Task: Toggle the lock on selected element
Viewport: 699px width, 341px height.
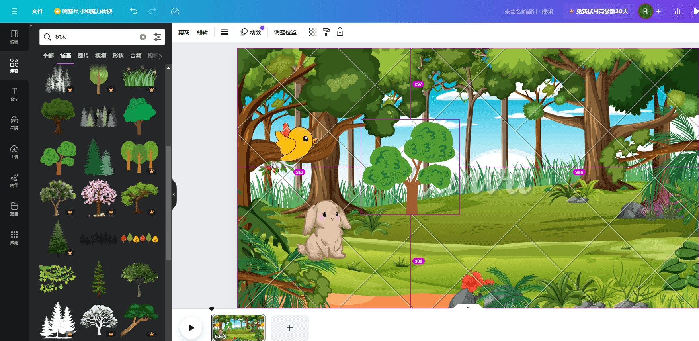Action: 340,32
